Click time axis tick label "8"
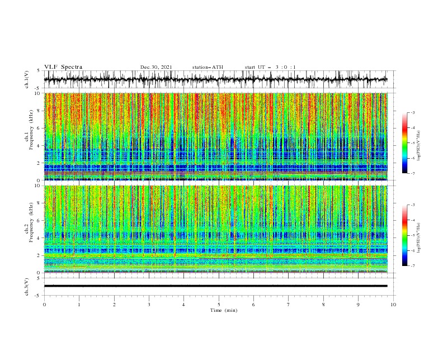This screenshot has width=443, height=342. 323,305
